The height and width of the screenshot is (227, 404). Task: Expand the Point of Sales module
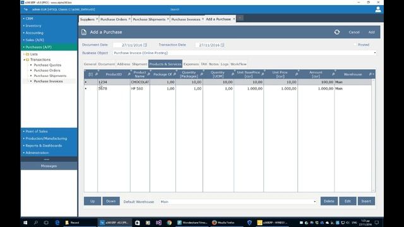coord(49,131)
